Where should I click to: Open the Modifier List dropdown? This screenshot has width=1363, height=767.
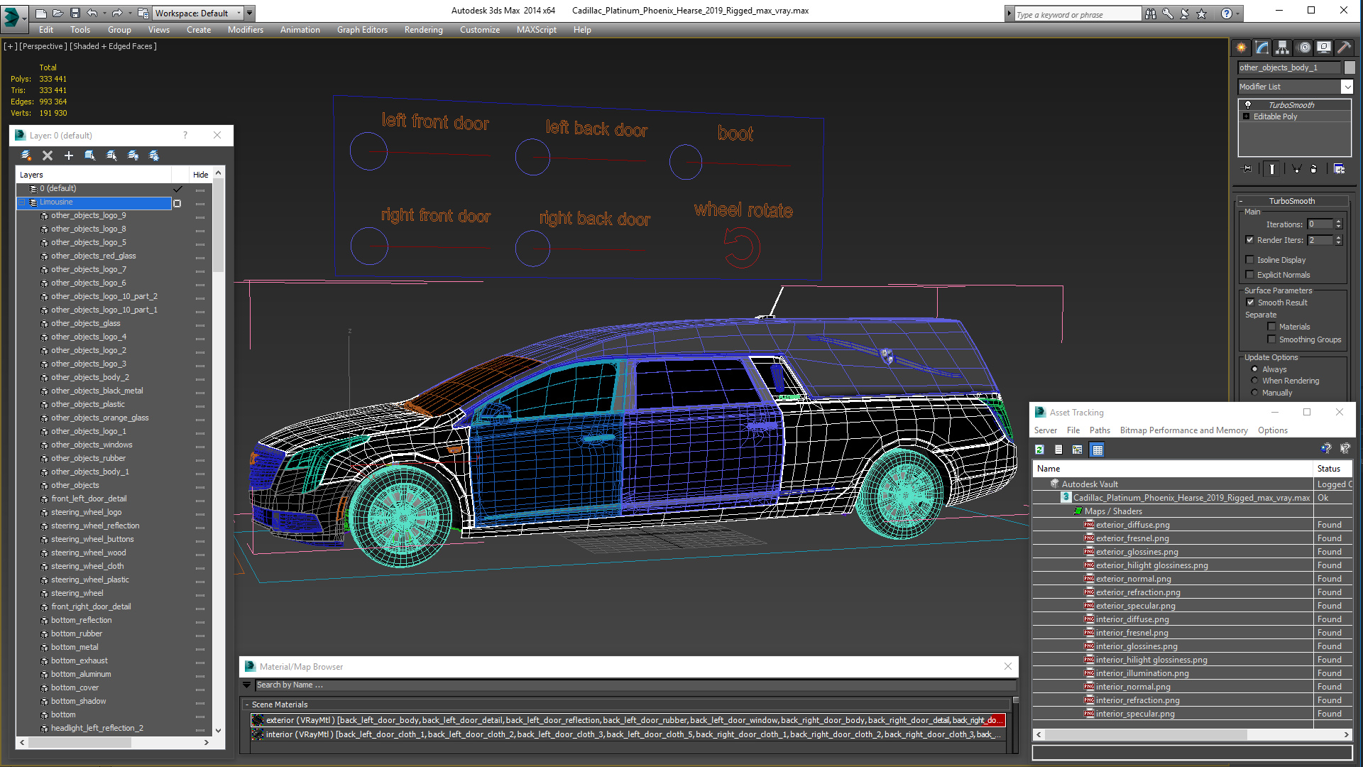pyautogui.click(x=1347, y=87)
